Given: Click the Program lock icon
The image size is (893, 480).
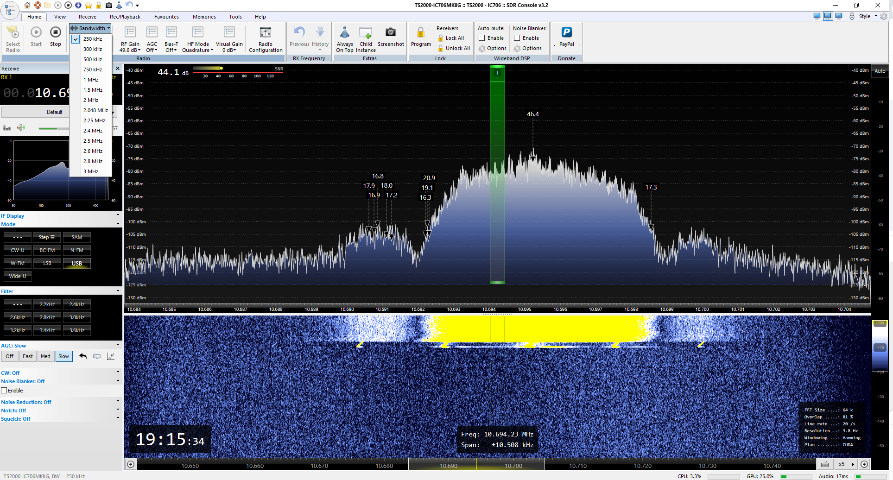Looking at the screenshot, I should 420,32.
